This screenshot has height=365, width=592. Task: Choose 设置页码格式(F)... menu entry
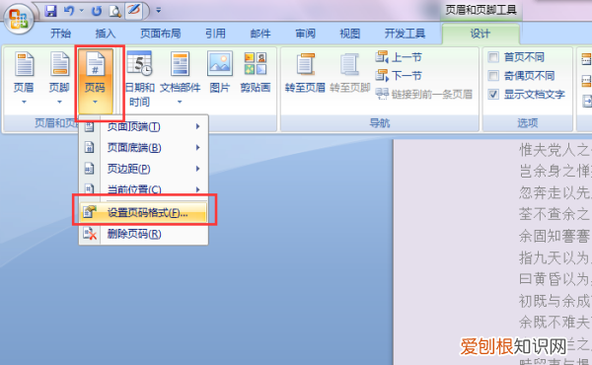click(143, 213)
